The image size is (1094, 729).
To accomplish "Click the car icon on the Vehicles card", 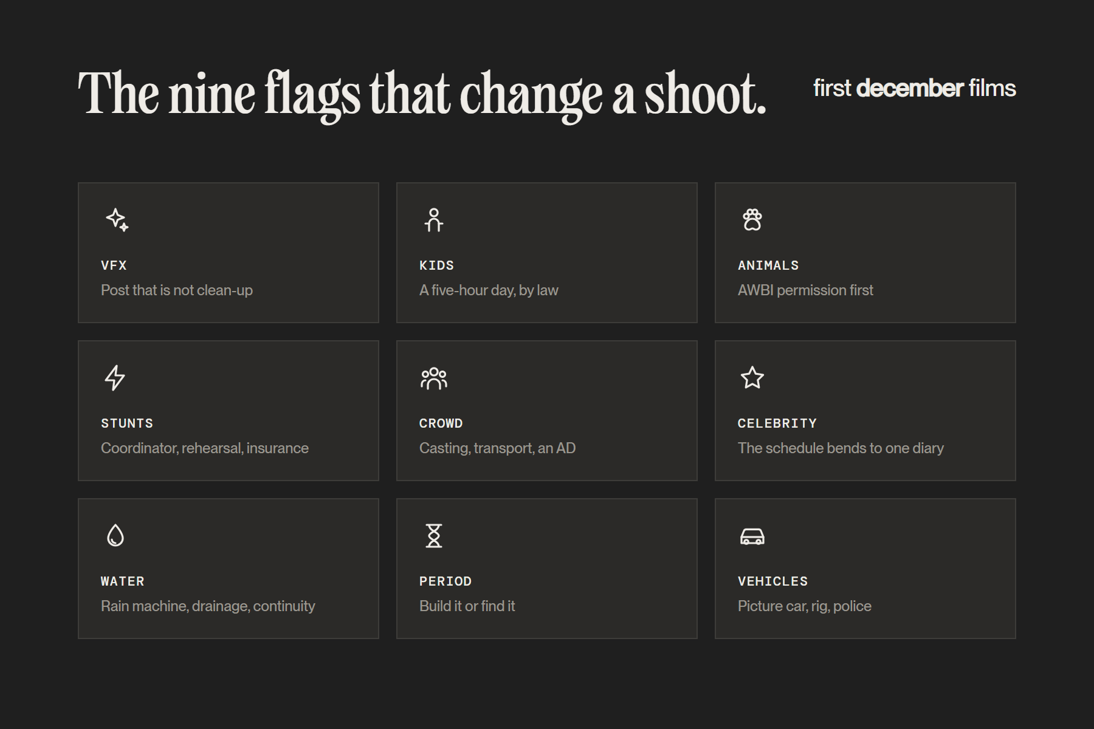I will click(752, 536).
